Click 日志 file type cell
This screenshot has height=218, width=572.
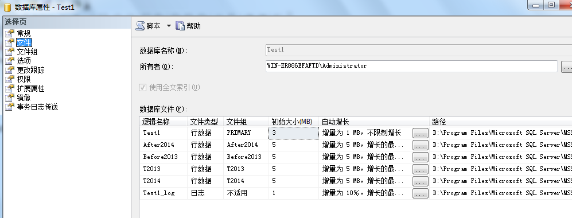tap(205, 193)
